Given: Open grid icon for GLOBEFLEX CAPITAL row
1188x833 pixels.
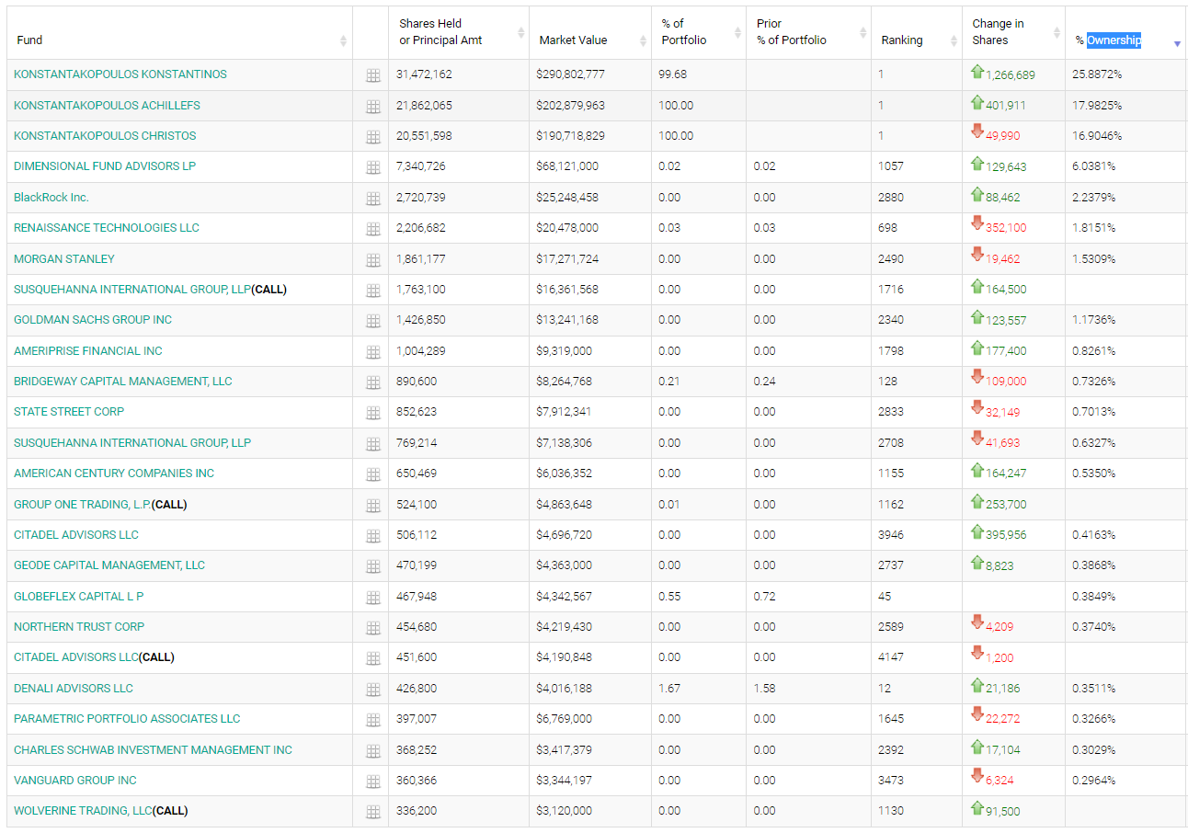Looking at the screenshot, I should (372, 598).
